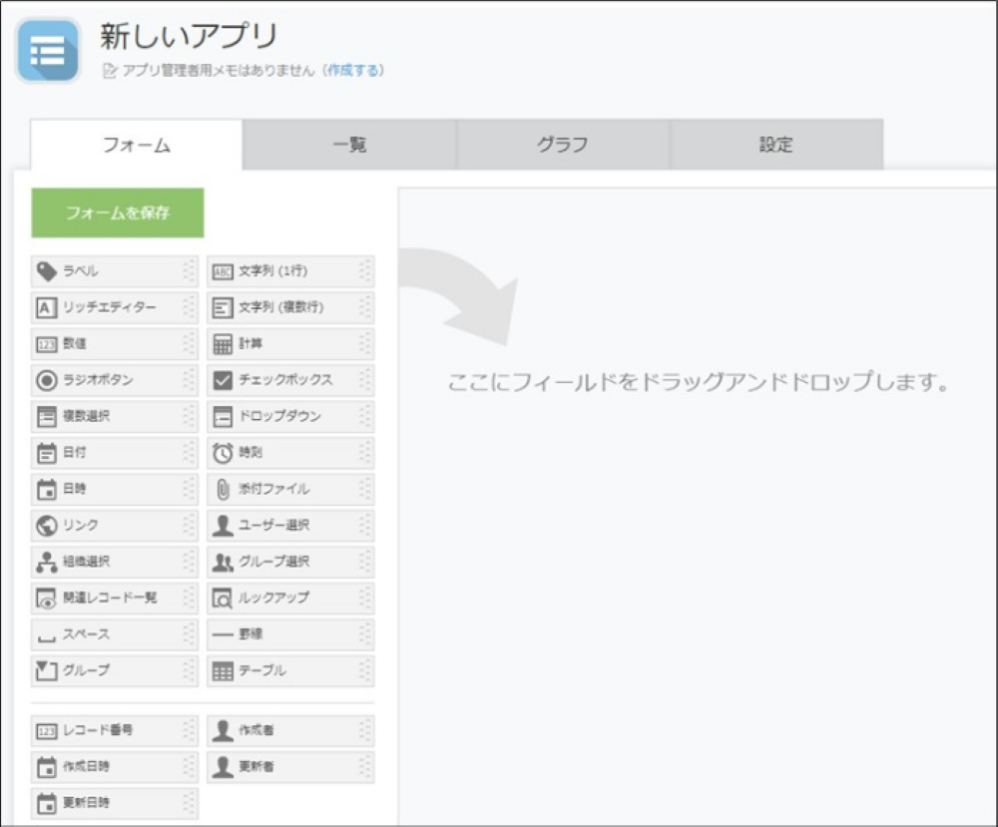Click the 添付ファイル paperclip icon
Viewport: 998px width, 827px height.
[220, 488]
